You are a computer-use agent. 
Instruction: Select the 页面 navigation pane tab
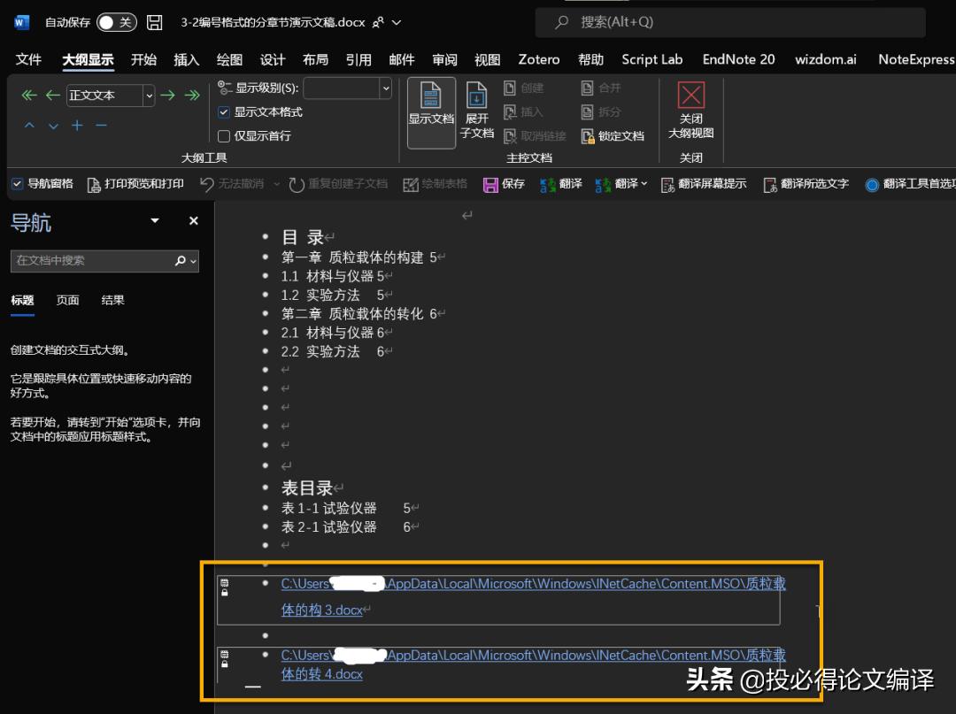coord(67,300)
